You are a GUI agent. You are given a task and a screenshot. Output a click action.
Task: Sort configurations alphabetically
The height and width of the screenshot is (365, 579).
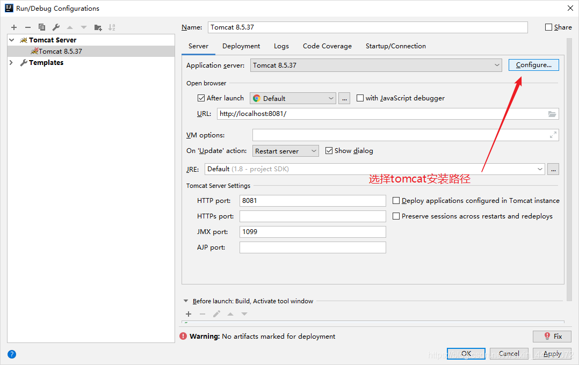click(112, 27)
